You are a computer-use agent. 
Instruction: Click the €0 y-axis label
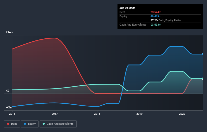(8, 91)
